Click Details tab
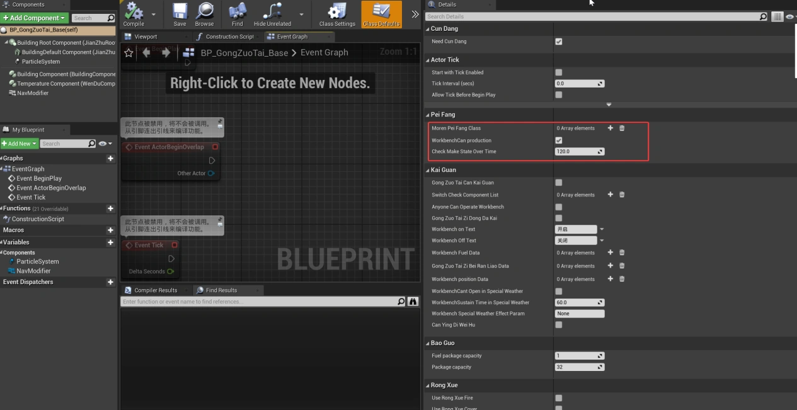The width and height of the screenshot is (797, 410). (447, 4)
